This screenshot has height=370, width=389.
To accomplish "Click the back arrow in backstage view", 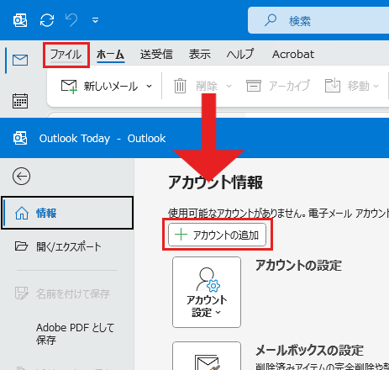I will pyautogui.click(x=21, y=177).
